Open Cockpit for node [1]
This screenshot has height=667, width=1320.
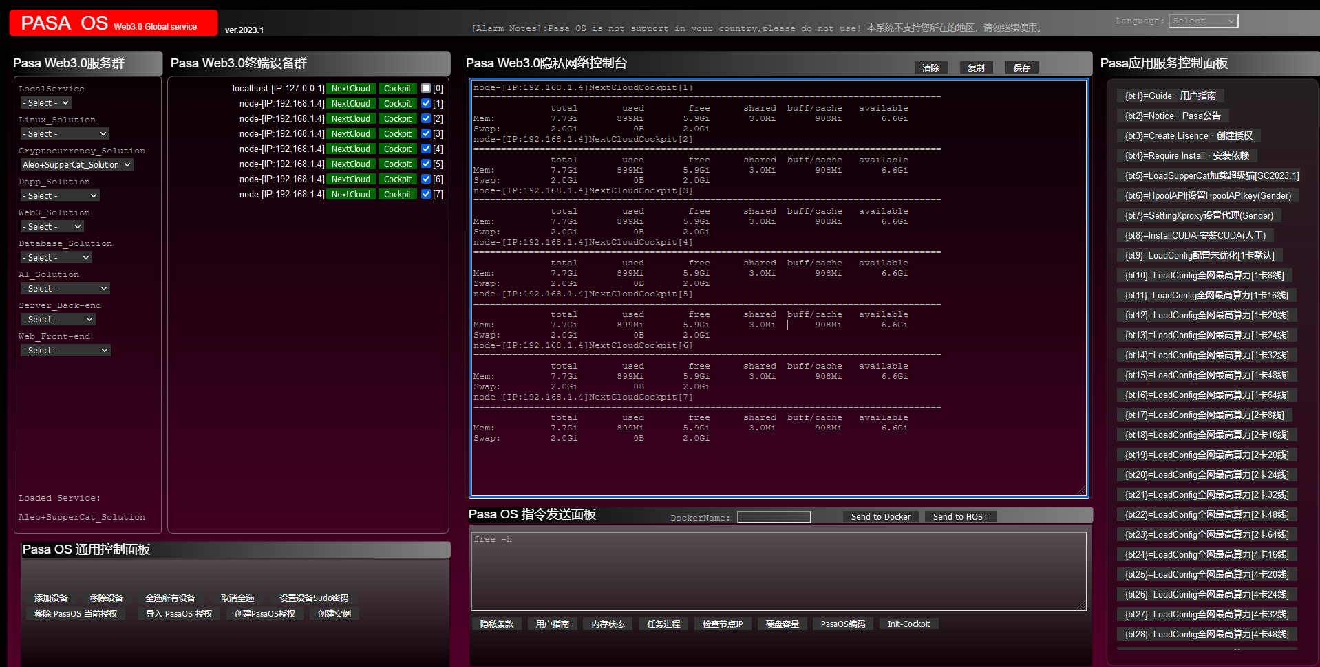tap(398, 103)
